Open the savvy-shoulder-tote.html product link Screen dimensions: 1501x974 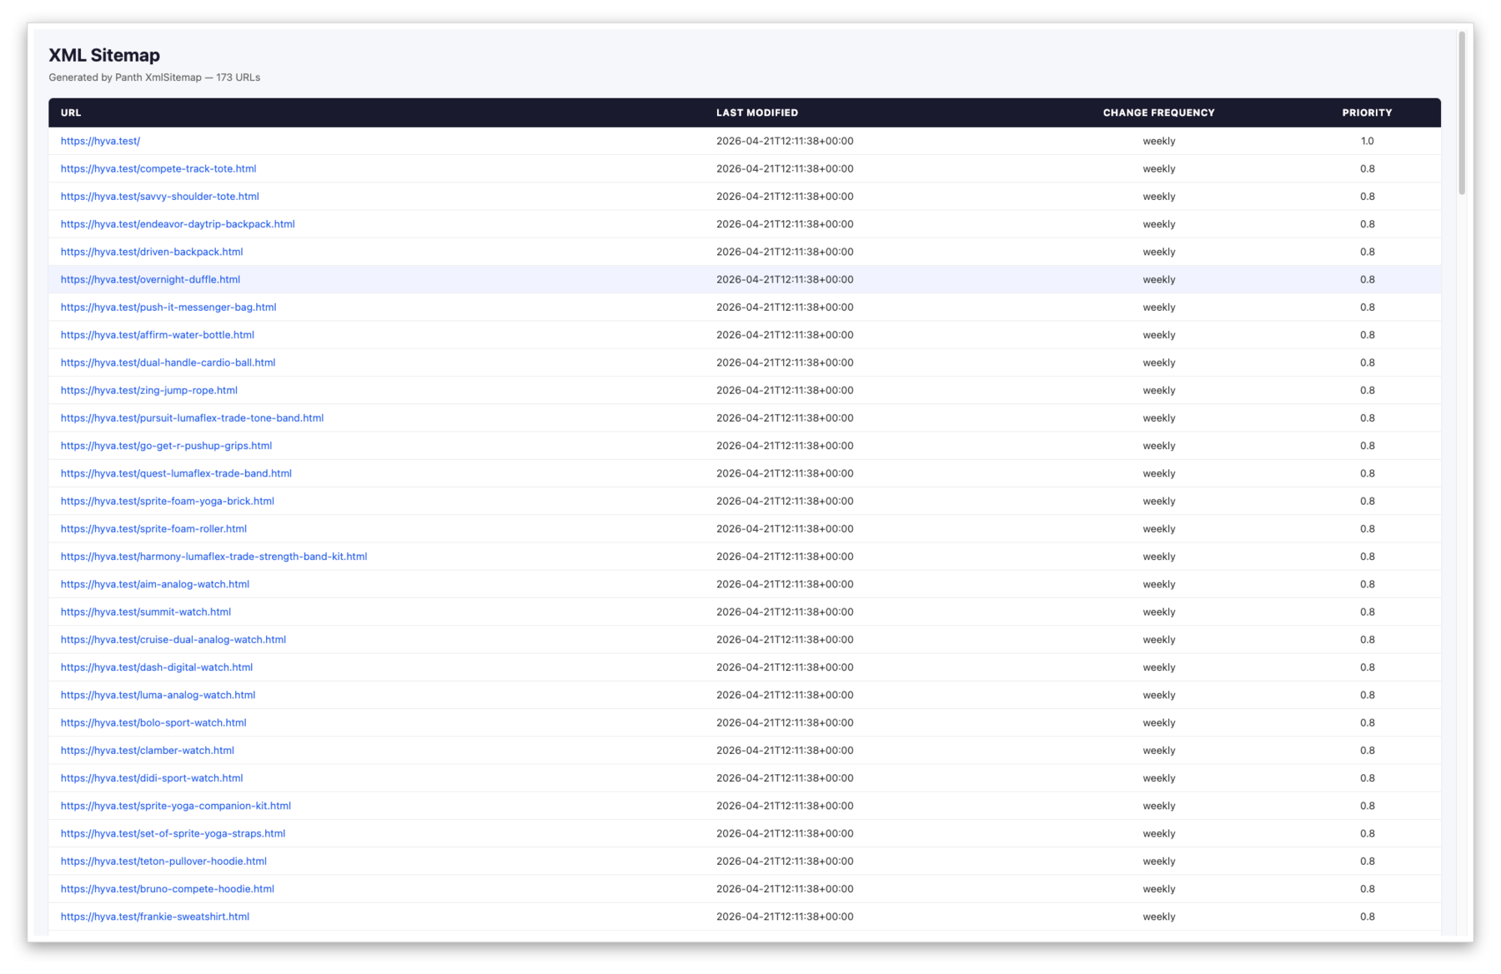159,196
